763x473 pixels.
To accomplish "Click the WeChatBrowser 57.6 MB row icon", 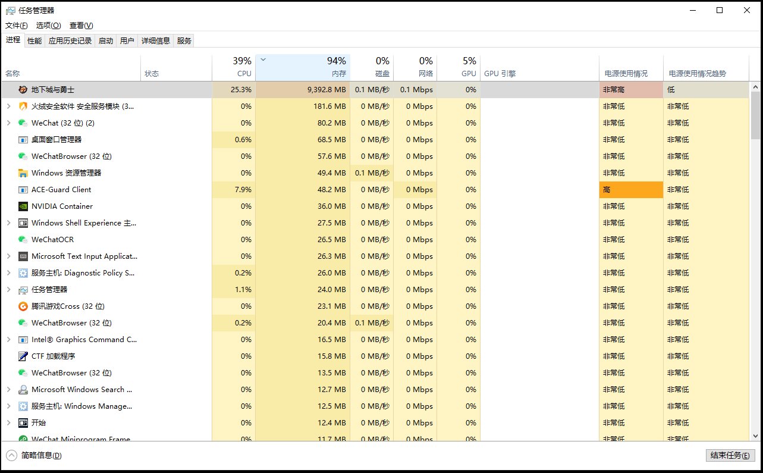I will point(23,156).
